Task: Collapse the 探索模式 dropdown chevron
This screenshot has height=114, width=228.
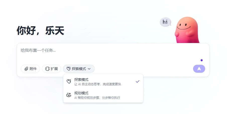Action: click(89, 69)
